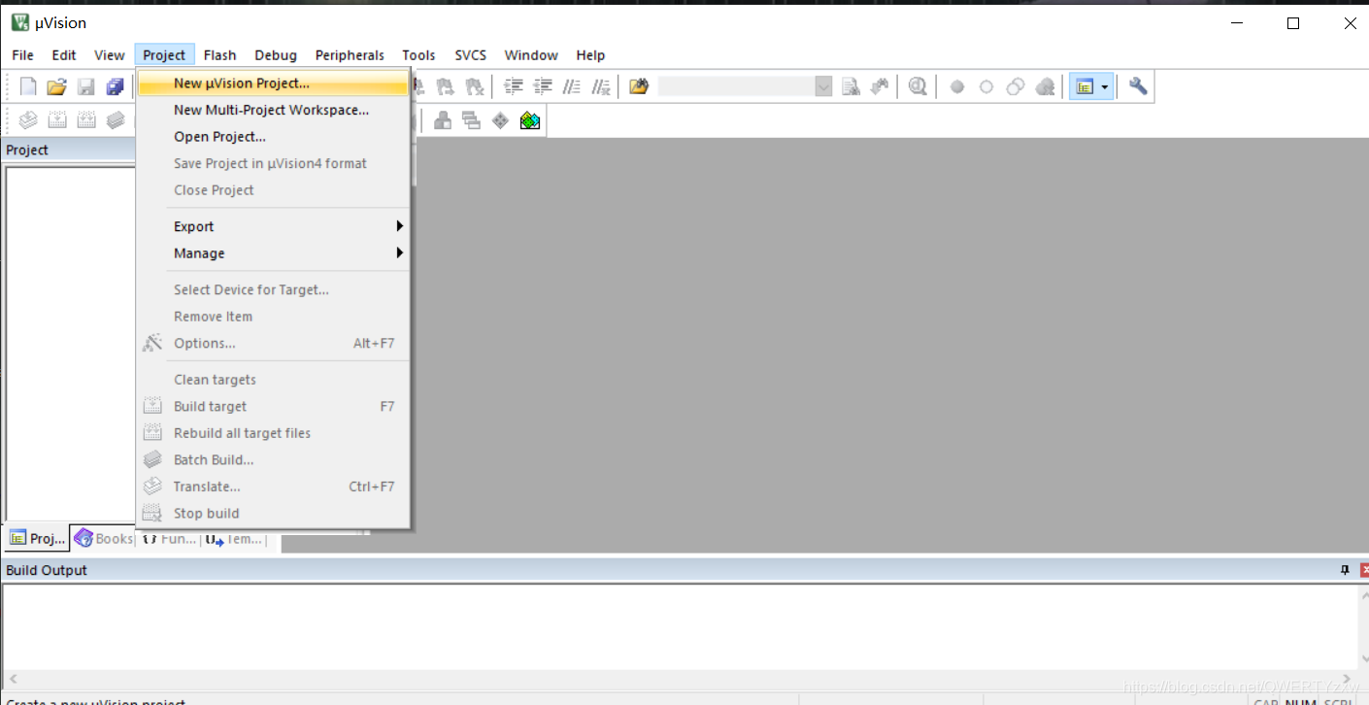Open the View menu
The height and width of the screenshot is (705, 1369).
coord(110,55)
